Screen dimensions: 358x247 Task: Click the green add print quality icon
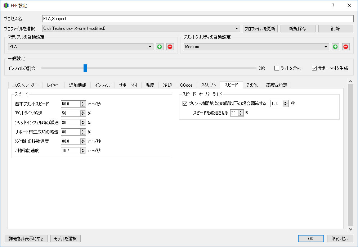coord(335,47)
